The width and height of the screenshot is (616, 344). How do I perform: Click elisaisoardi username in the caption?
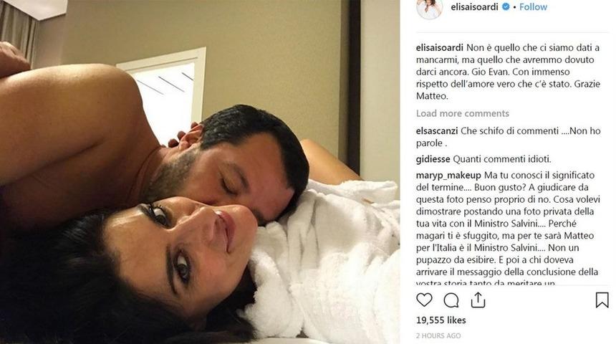pyautogui.click(x=440, y=47)
